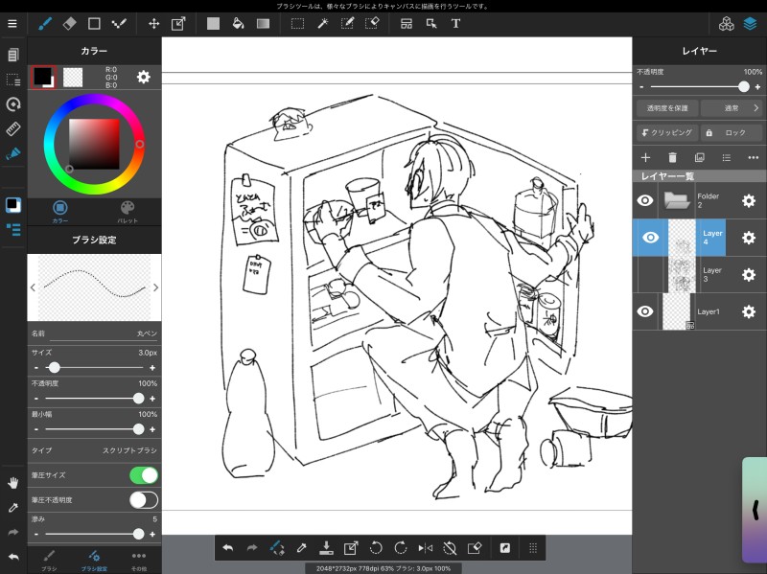767x574 pixels.
Task: Click the layer opacity slider handle
Action: [x=744, y=87]
